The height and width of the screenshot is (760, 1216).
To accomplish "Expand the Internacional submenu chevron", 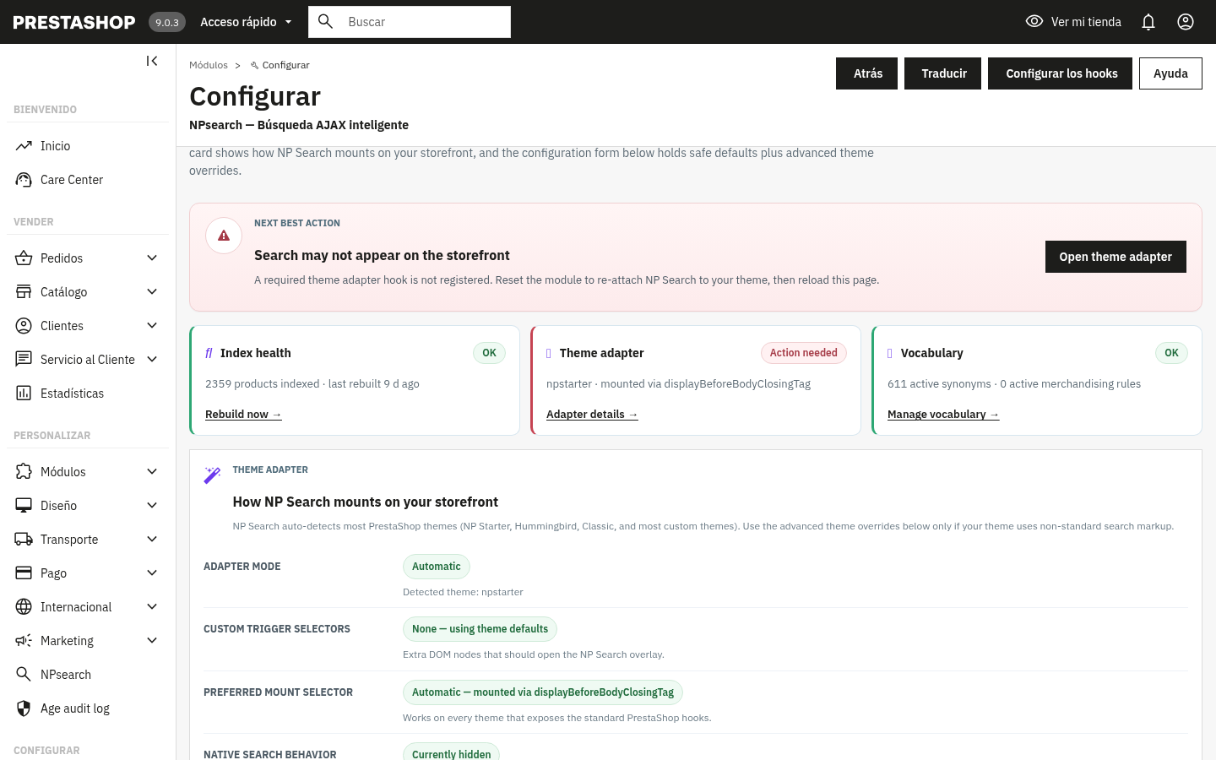I will 152,607.
